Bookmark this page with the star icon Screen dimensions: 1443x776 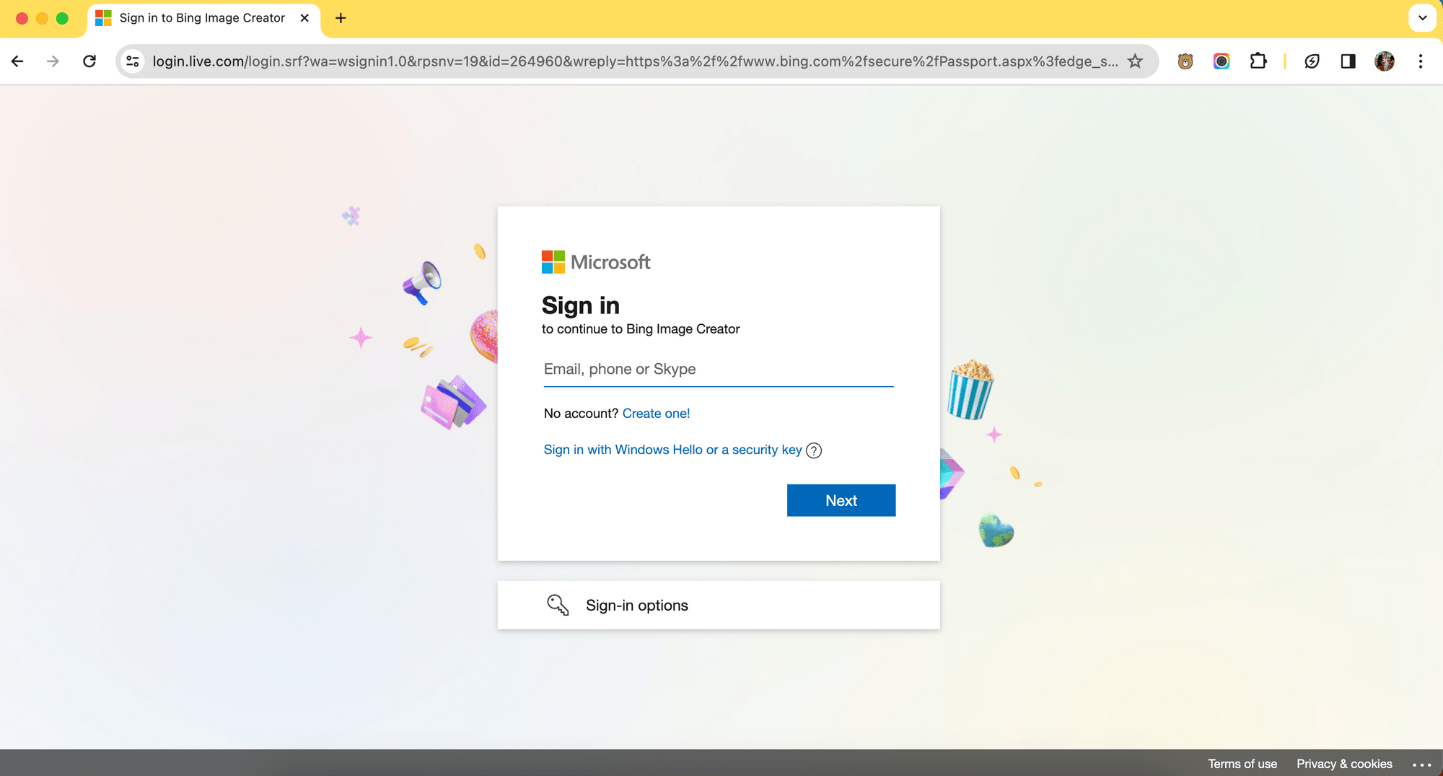1135,61
